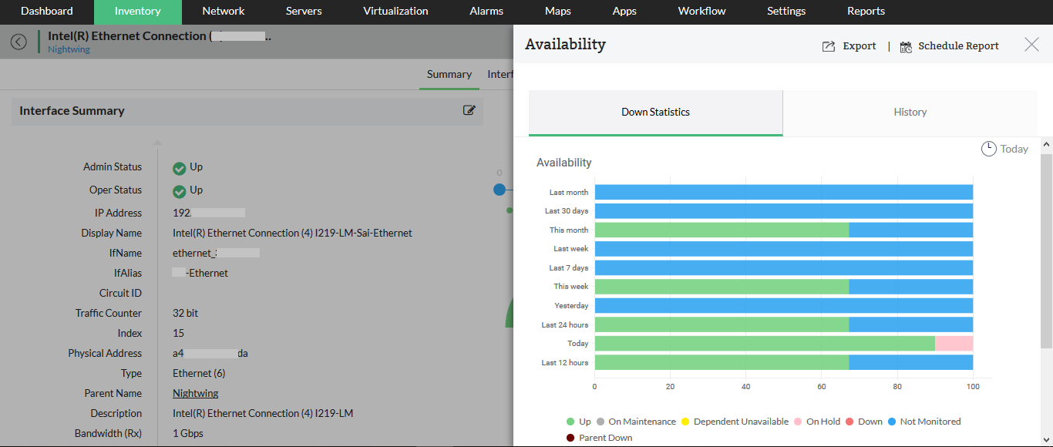The width and height of the screenshot is (1053, 447).
Task: Open the Settings menu in the navigation bar
Action: 786,12
